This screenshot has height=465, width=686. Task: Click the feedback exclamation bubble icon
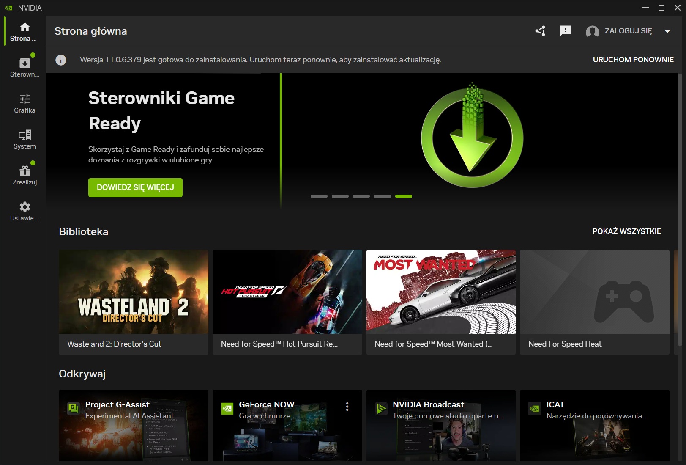pos(565,31)
